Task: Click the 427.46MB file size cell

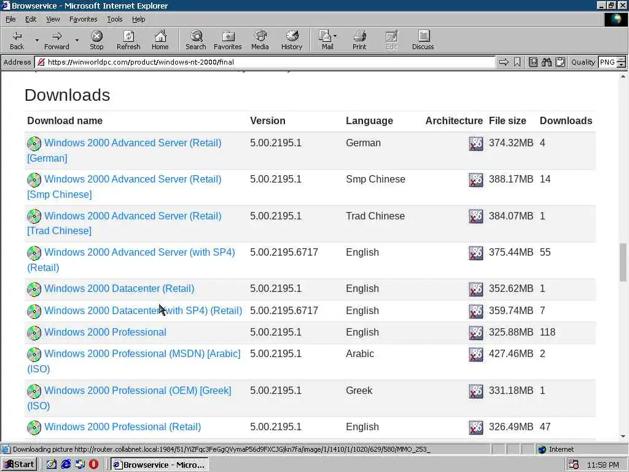Action: click(510, 354)
